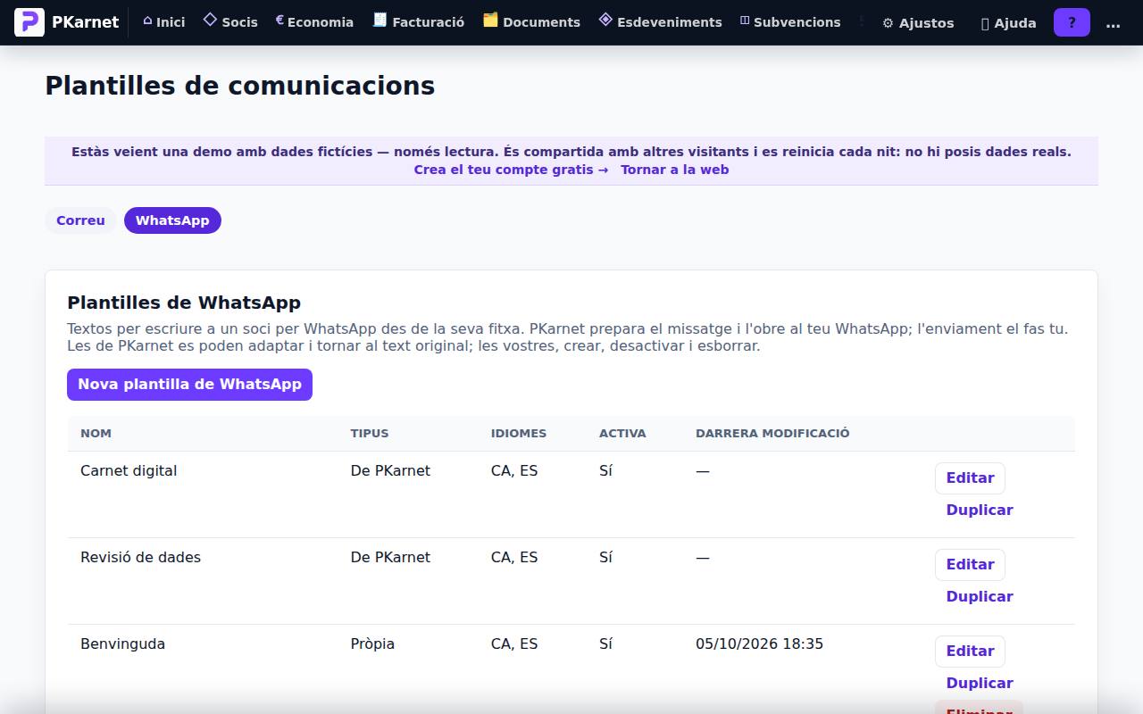Select Documents in the top navigation

[x=531, y=22]
